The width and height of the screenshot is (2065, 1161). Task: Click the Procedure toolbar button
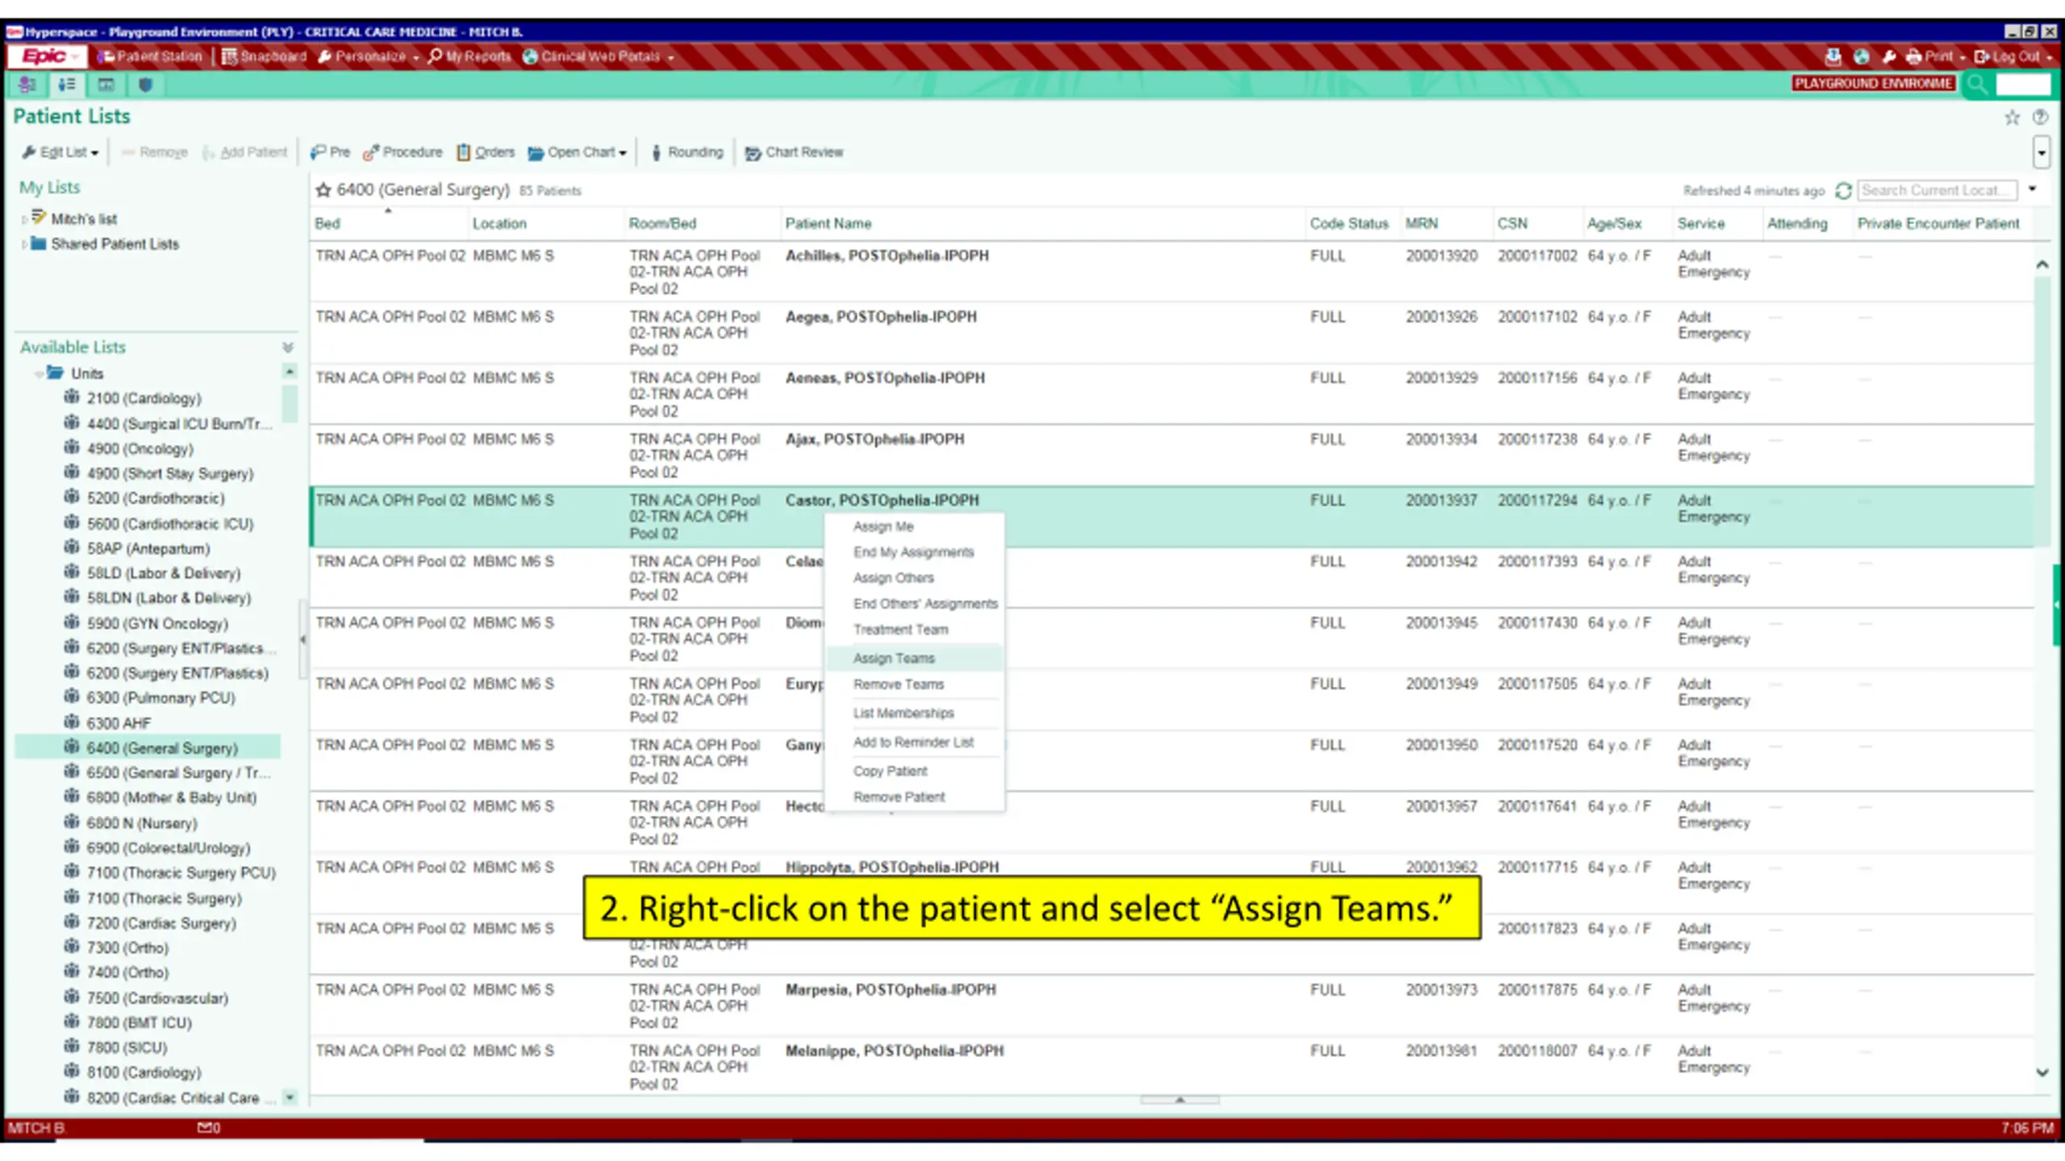403,152
